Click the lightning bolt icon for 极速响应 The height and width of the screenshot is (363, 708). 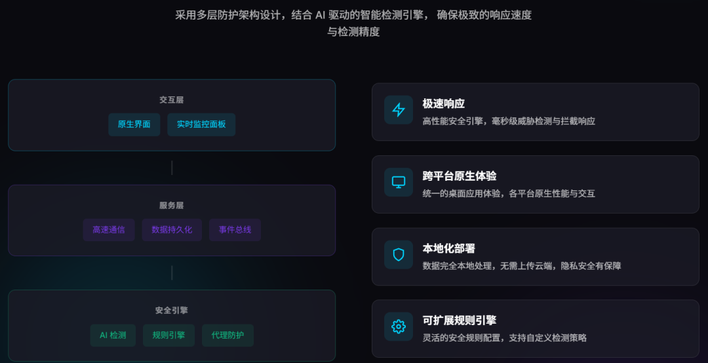(399, 110)
